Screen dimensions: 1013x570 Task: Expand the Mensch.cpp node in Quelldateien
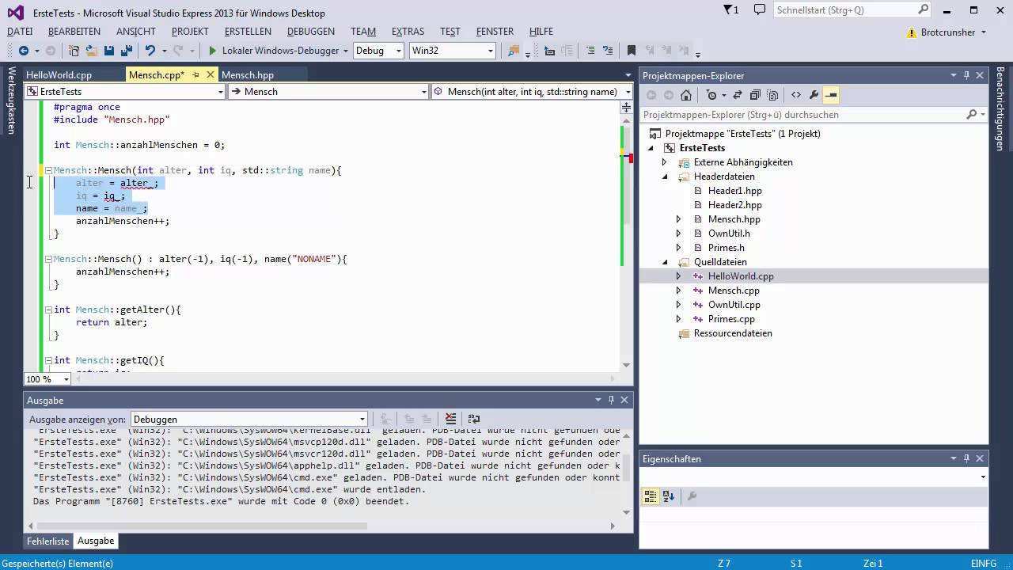pyautogui.click(x=678, y=291)
